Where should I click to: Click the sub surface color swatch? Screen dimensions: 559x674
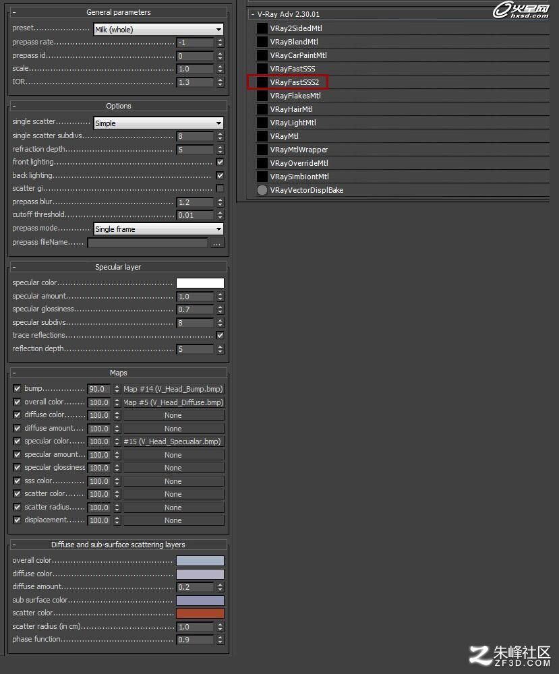click(x=200, y=600)
